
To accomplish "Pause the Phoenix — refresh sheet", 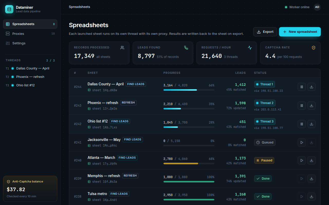I will (x=302, y=106).
